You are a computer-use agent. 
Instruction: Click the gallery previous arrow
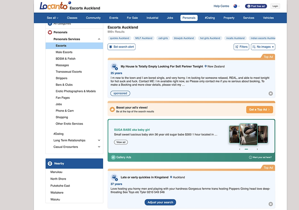pos(239,149)
